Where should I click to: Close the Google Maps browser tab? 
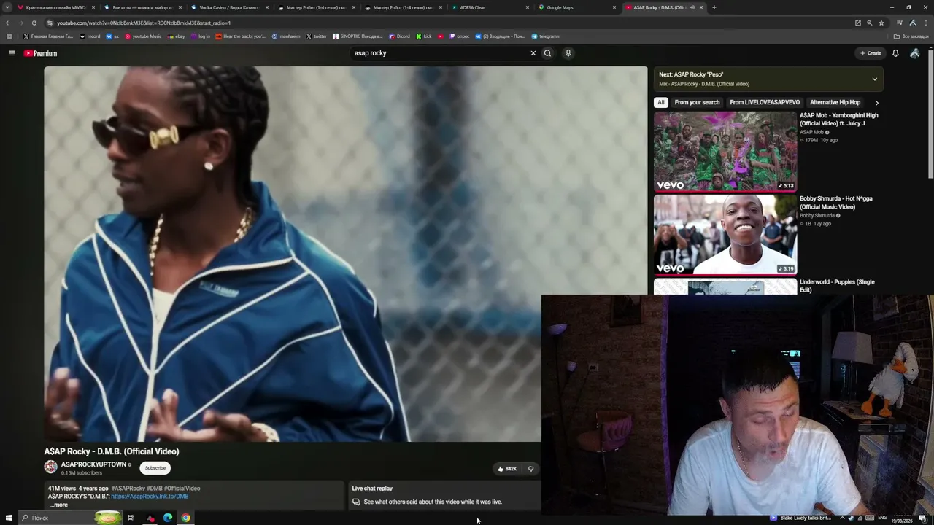614,7
